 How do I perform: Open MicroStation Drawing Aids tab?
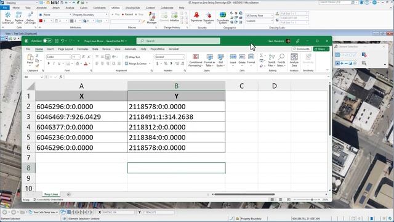133,8
